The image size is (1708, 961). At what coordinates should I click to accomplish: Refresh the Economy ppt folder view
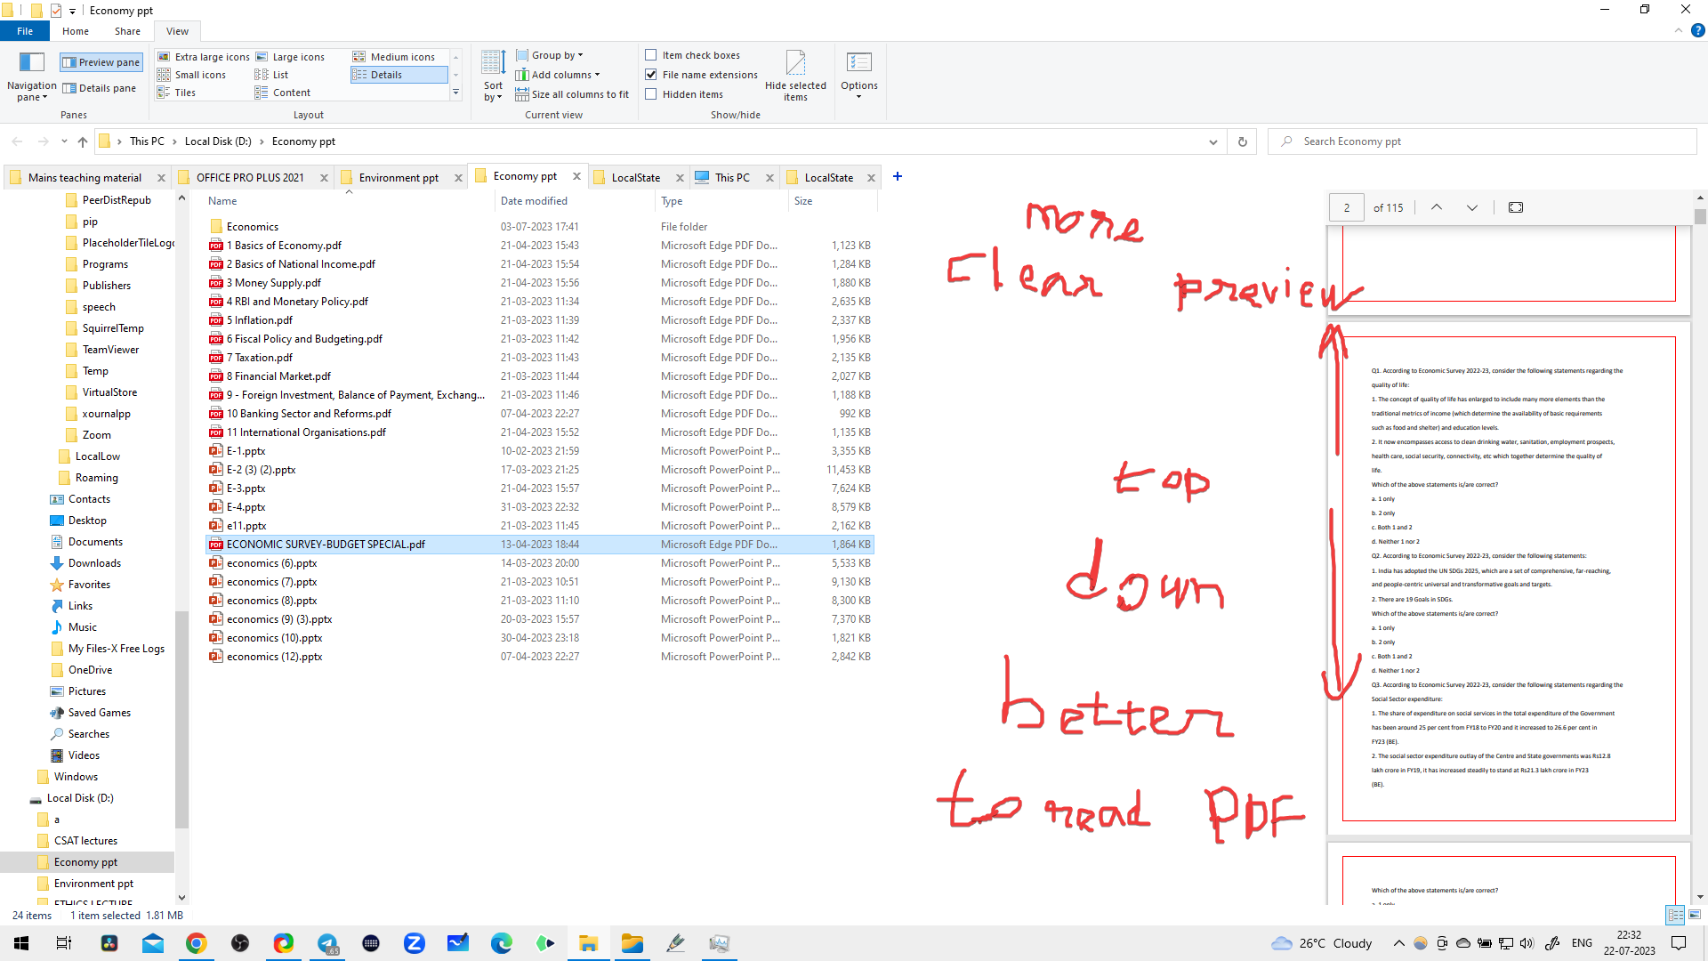[x=1242, y=141]
